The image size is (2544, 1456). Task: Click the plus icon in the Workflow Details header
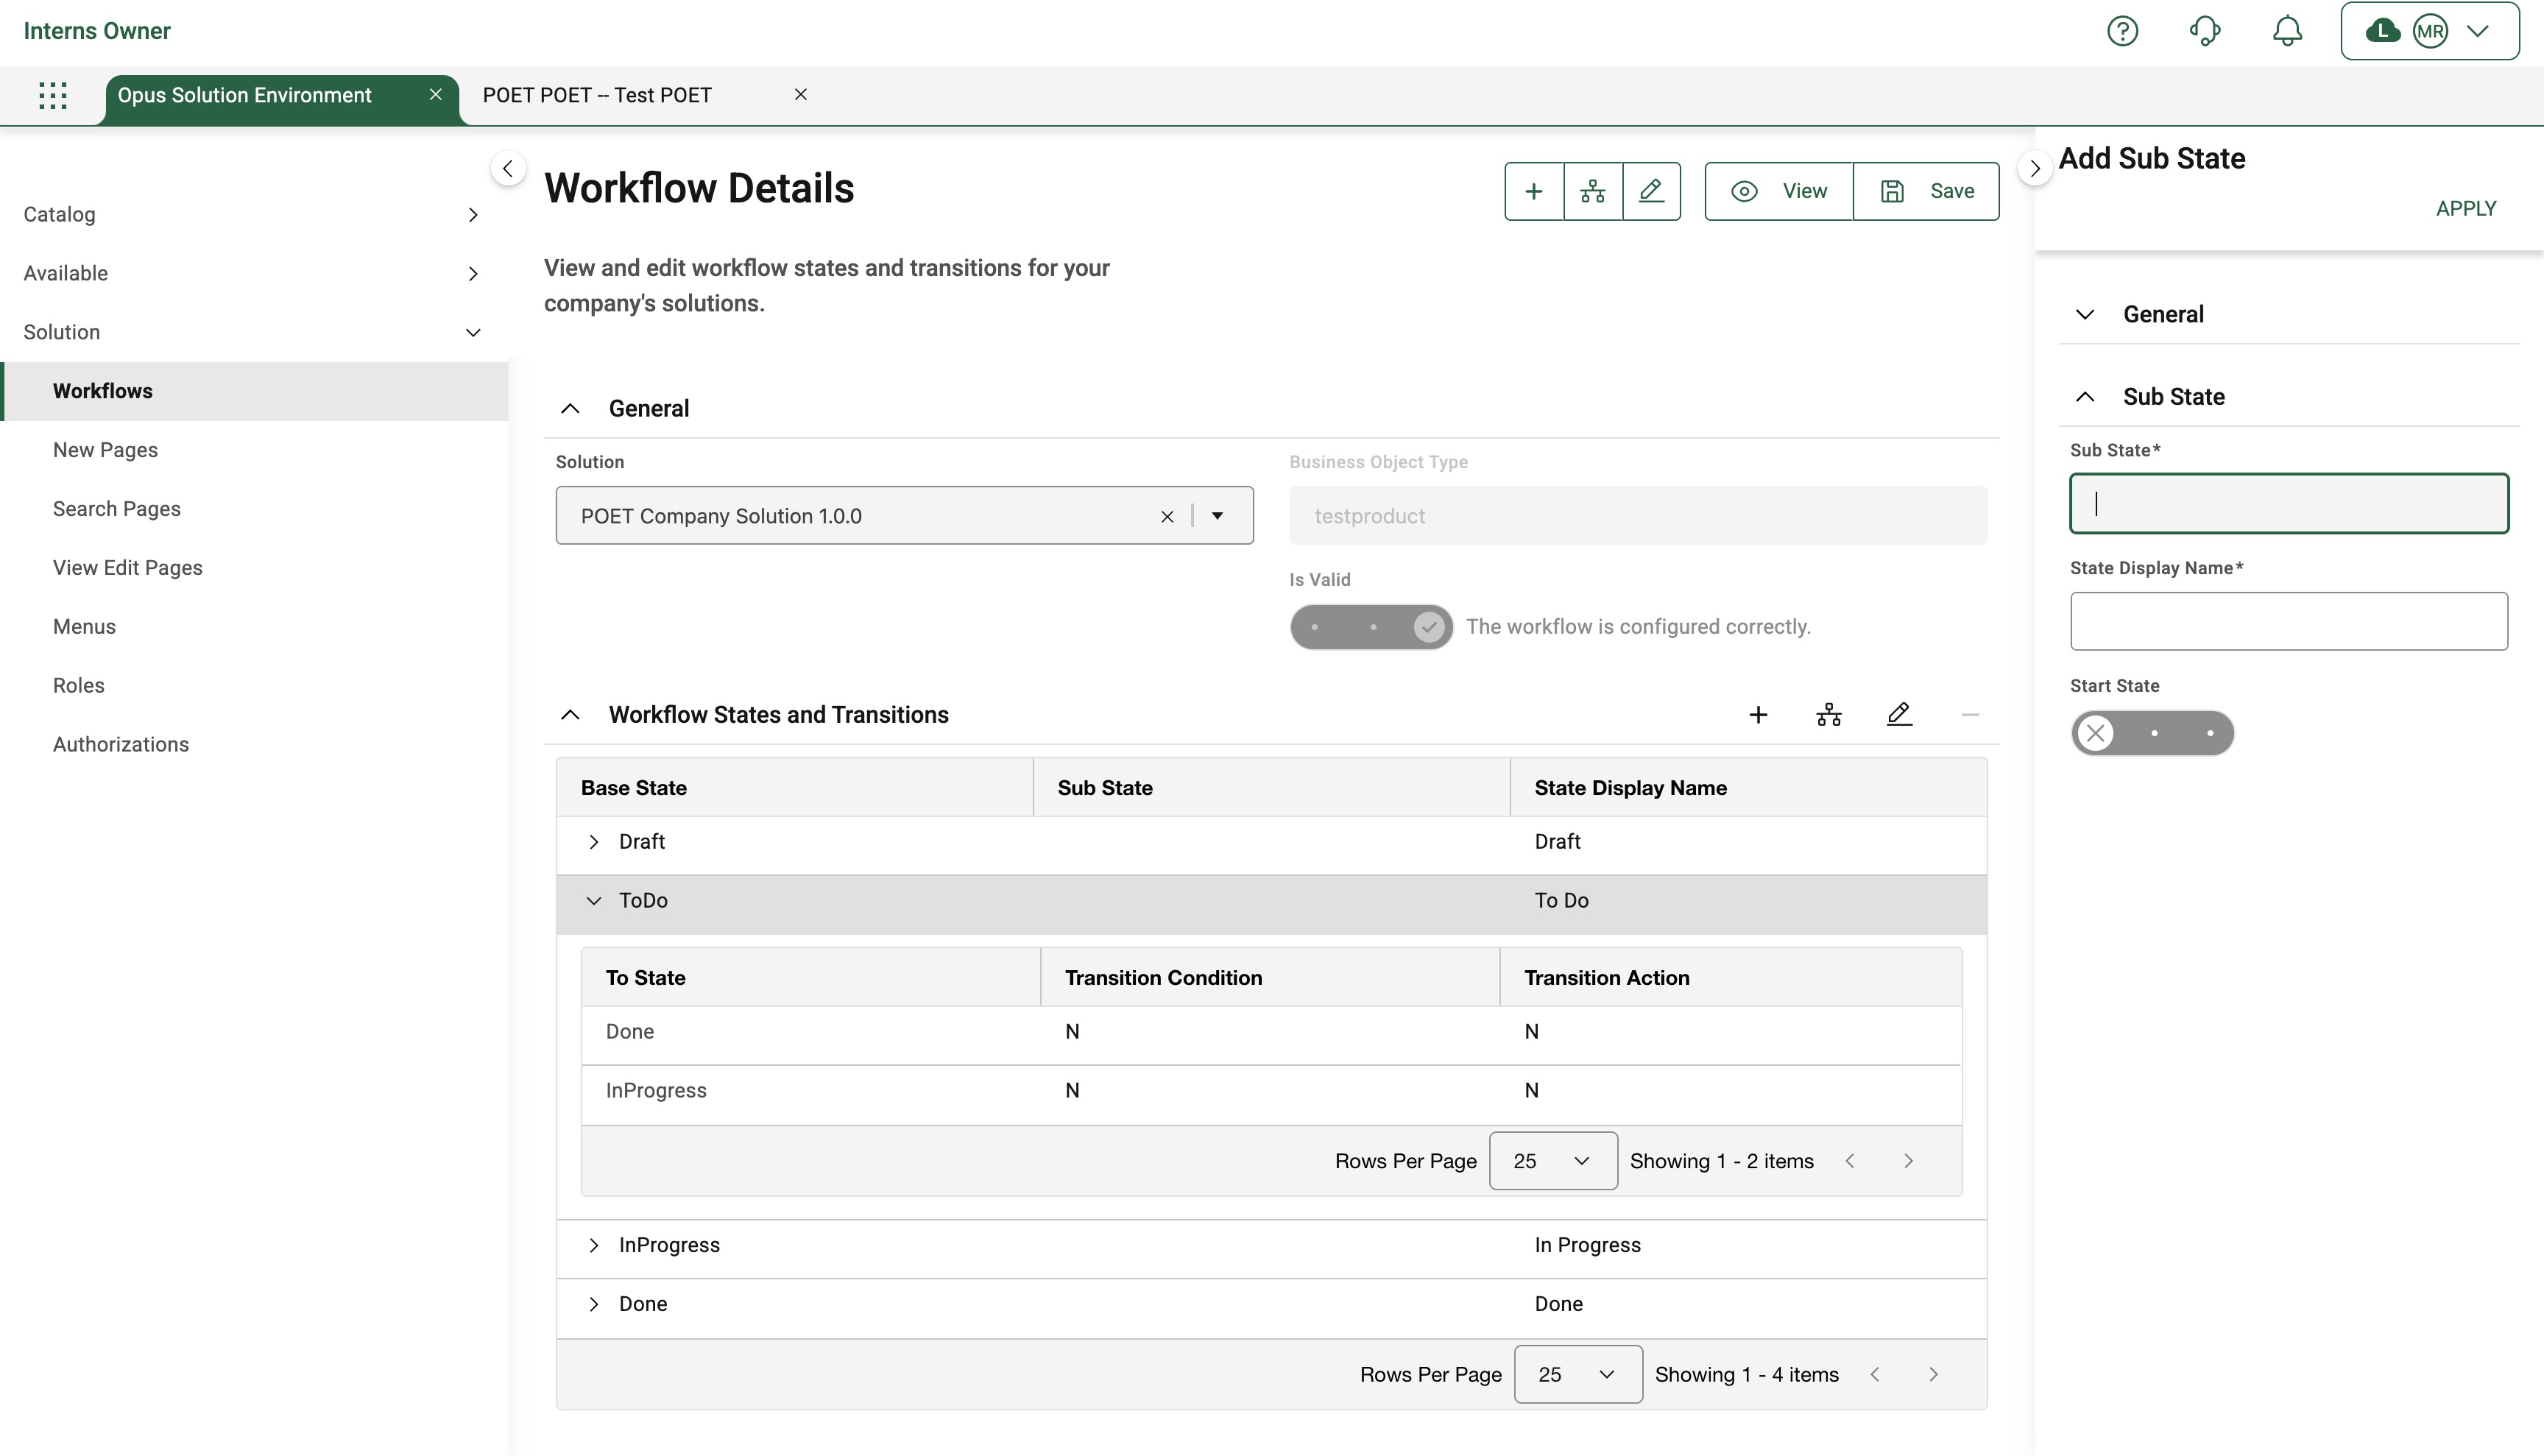pos(1534,191)
